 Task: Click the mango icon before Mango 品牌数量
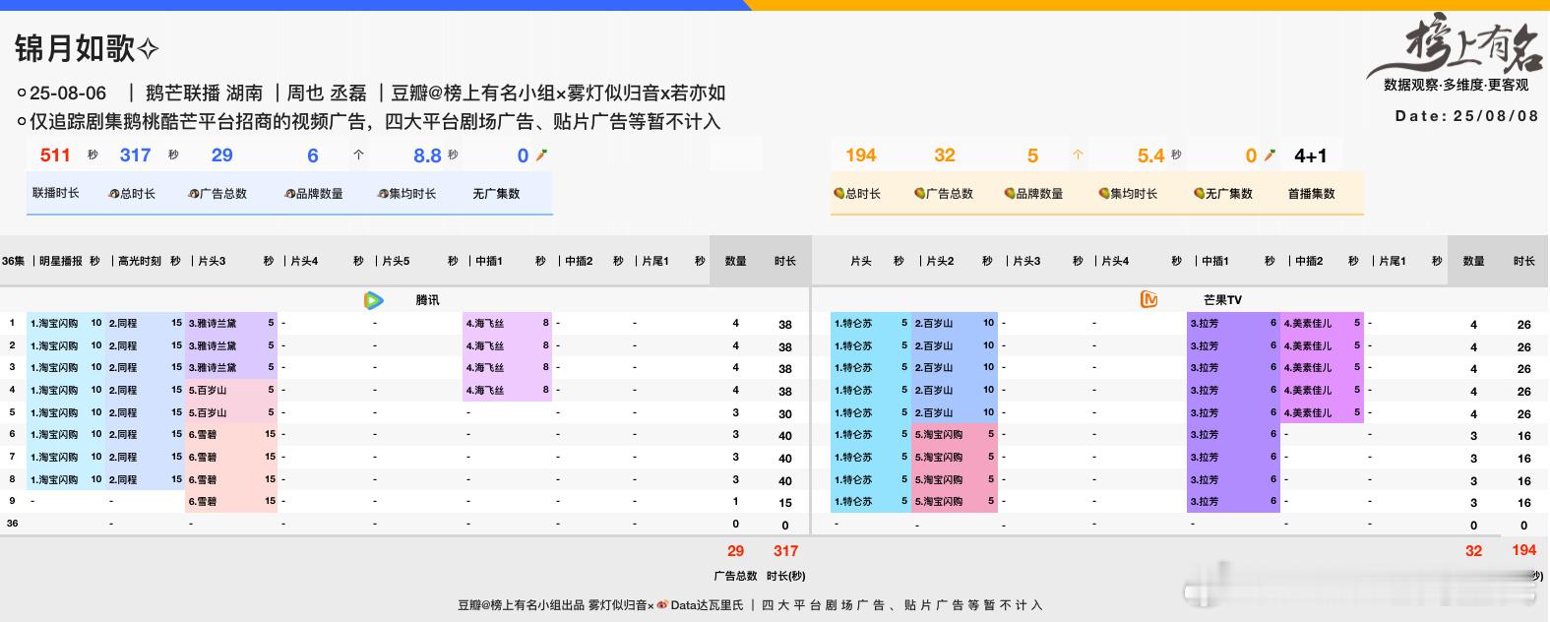pyautogui.click(x=1010, y=194)
